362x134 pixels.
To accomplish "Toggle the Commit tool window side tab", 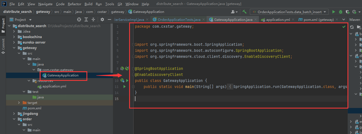I will (x=3, y=45).
